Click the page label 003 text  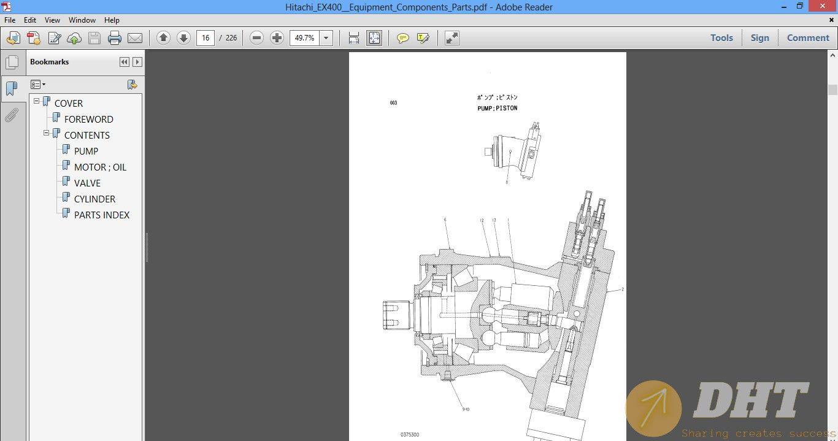point(393,103)
